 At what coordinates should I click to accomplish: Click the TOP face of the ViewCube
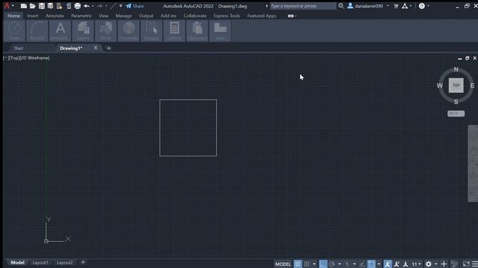[x=456, y=86]
